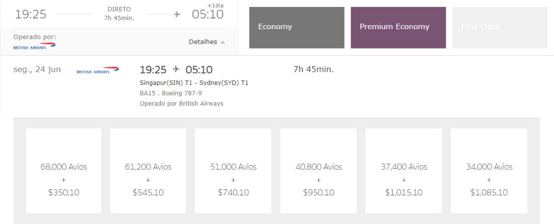Screen dimensions: 554x224
Task: Choose the 51,000 Avios + $740.10 option
Action: coord(233,171)
